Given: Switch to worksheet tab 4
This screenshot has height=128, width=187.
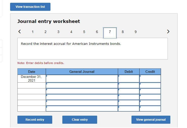Looking at the screenshot, I should click(71, 32).
